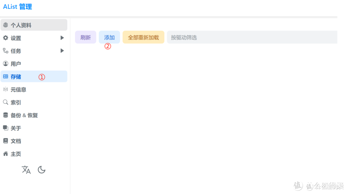347x194 pixels.
Task: Open the language switcher icon
Action: pyautogui.click(x=26, y=170)
